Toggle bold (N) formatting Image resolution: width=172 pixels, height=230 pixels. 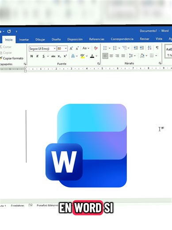tap(31, 56)
